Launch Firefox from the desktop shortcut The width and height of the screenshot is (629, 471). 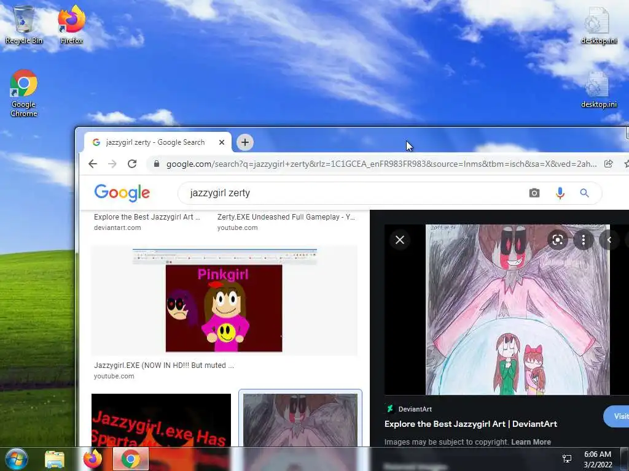tap(71, 25)
